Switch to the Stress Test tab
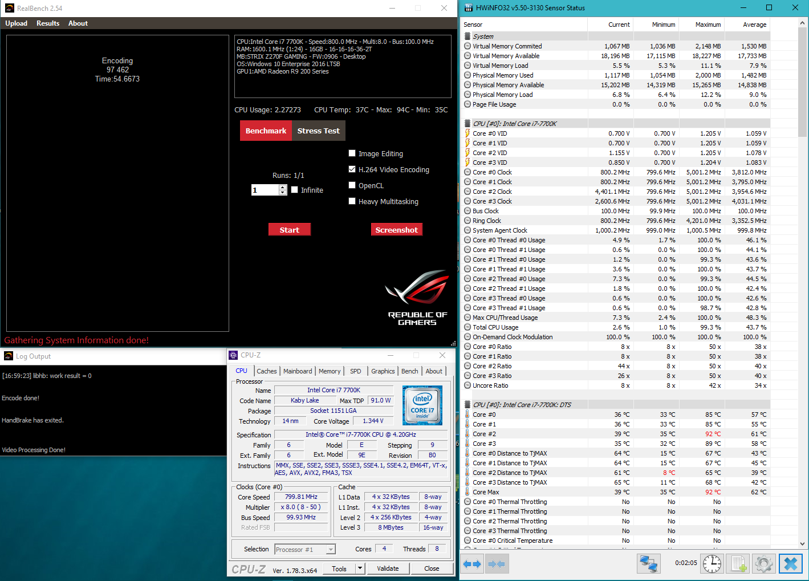Screen dimensions: 809x581 pos(318,131)
